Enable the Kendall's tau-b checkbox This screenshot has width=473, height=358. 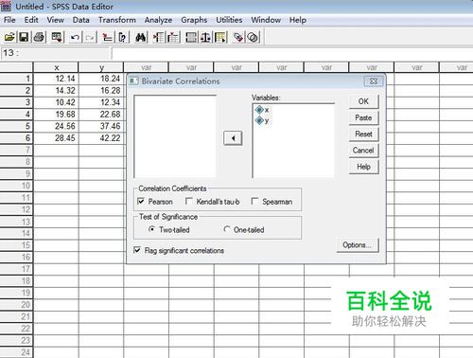(x=189, y=201)
